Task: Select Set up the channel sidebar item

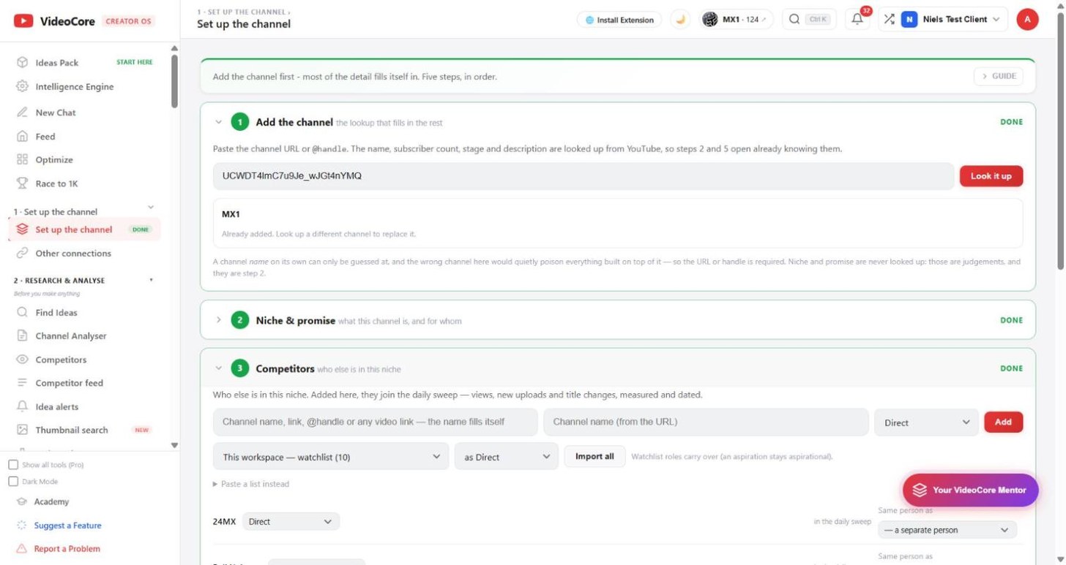Action: tap(84, 230)
